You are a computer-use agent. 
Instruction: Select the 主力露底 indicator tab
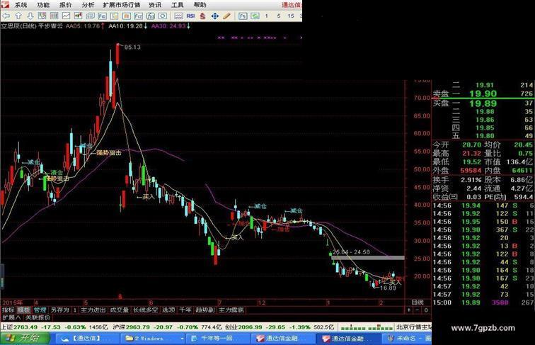coord(231,310)
